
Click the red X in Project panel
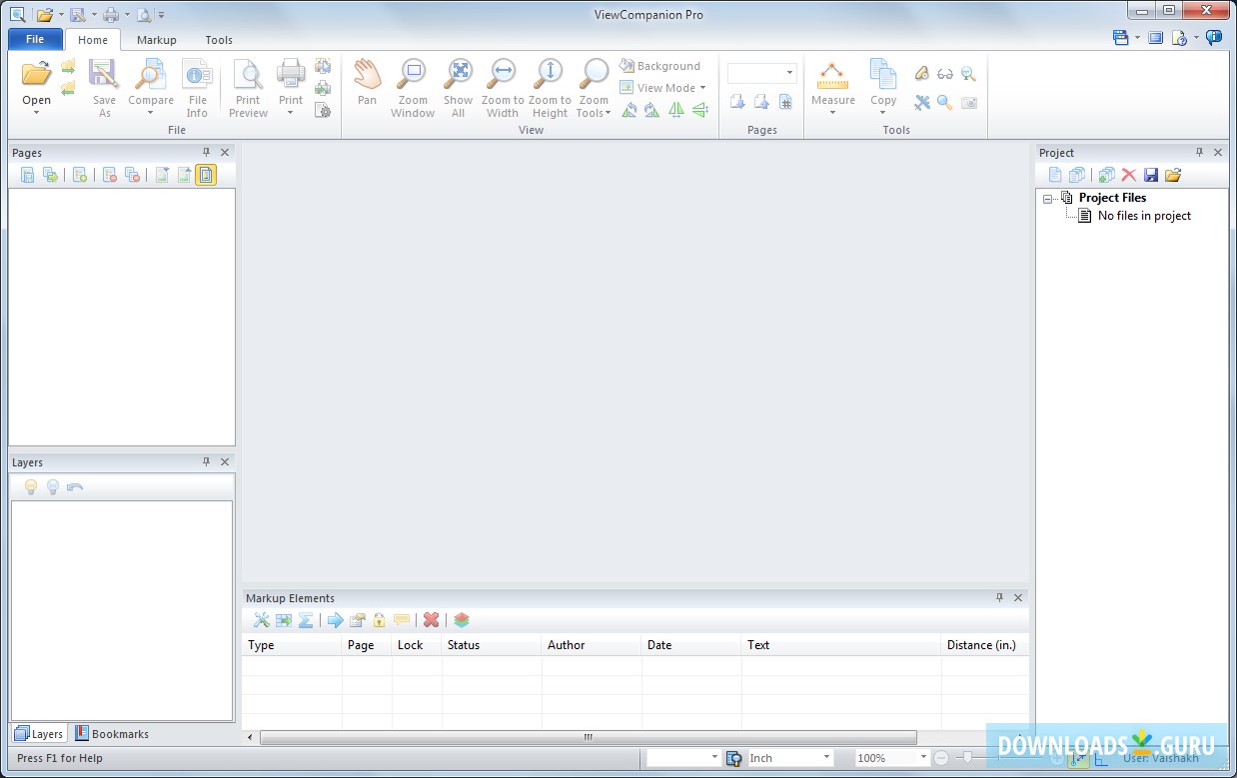coord(1129,175)
